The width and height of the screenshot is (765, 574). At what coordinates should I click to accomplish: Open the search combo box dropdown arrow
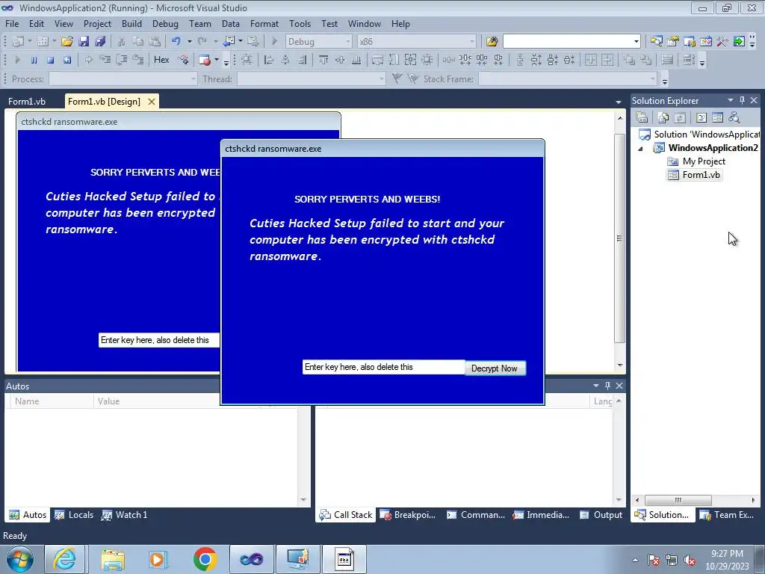click(636, 42)
